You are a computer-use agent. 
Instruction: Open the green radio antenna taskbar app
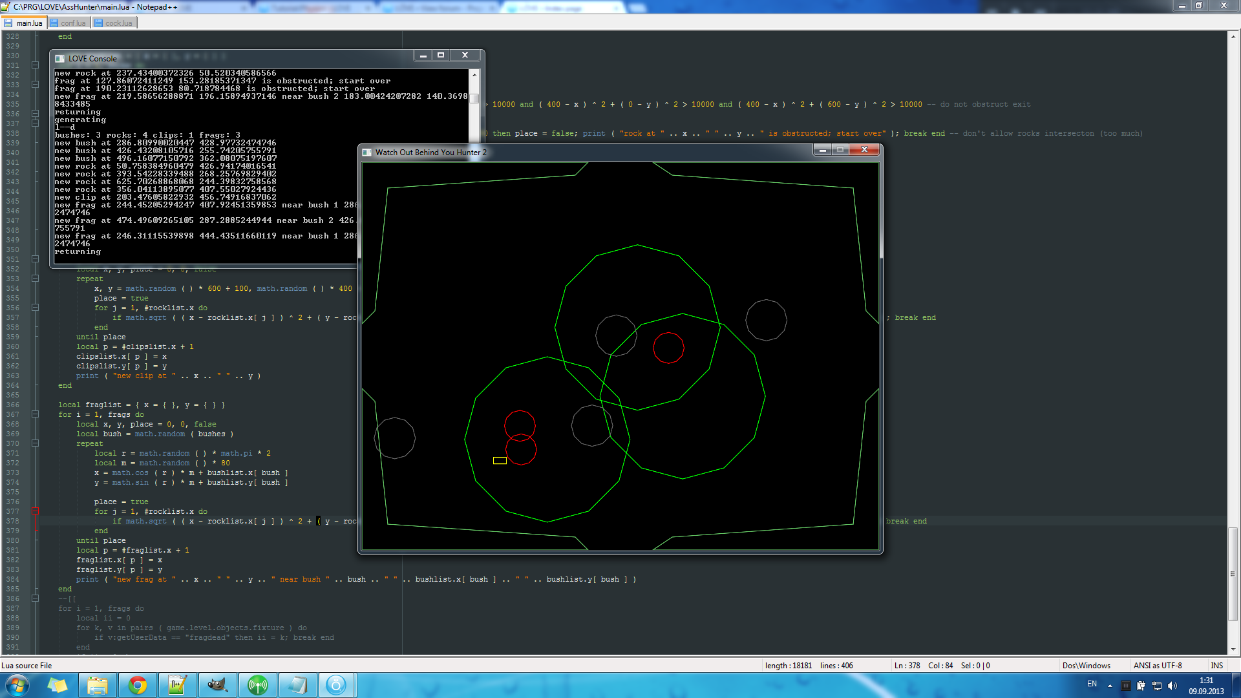257,685
